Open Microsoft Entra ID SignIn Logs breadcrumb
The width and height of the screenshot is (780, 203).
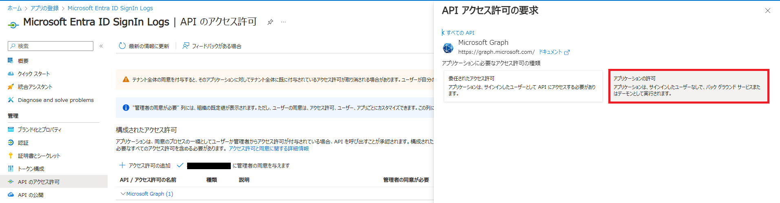[x=110, y=8]
